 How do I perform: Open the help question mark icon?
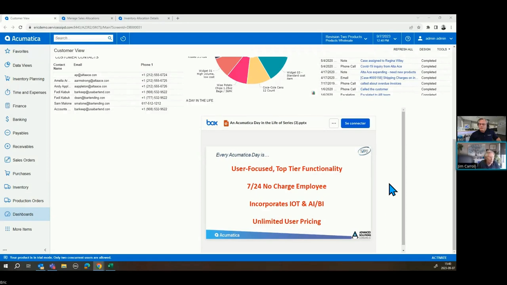[408, 38]
